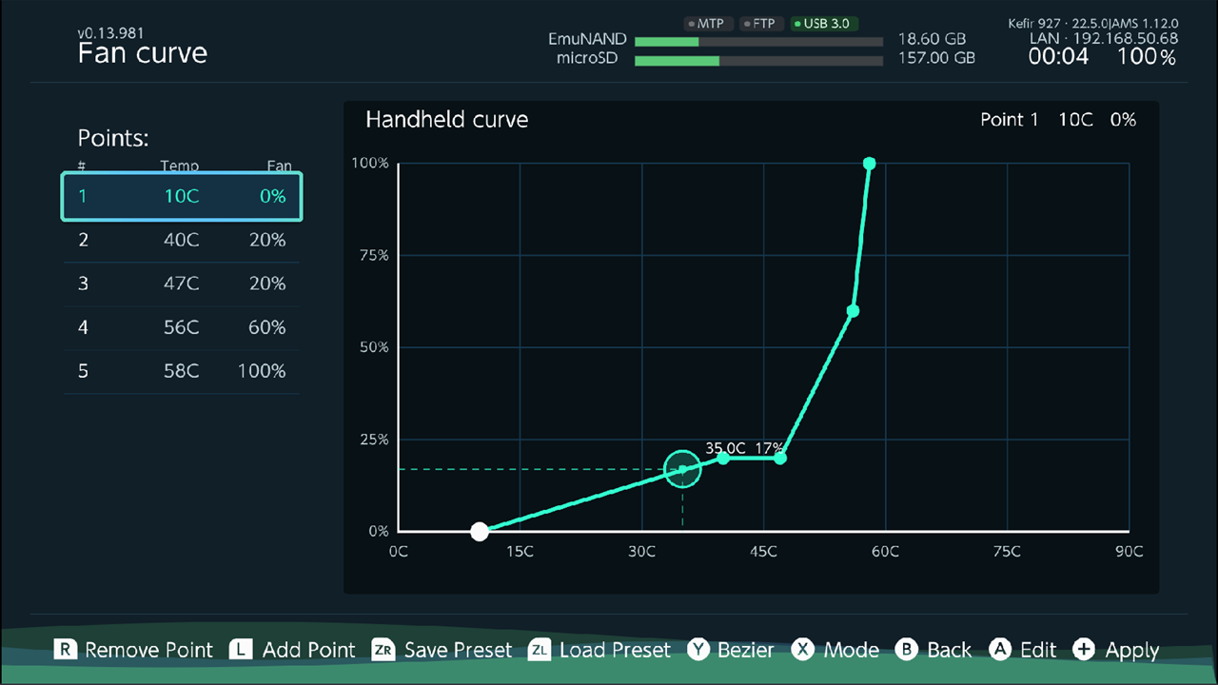The height and width of the screenshot is (685, 1218).
Task: Click the 90C x-axis label
Action: tap(1129, 552)
